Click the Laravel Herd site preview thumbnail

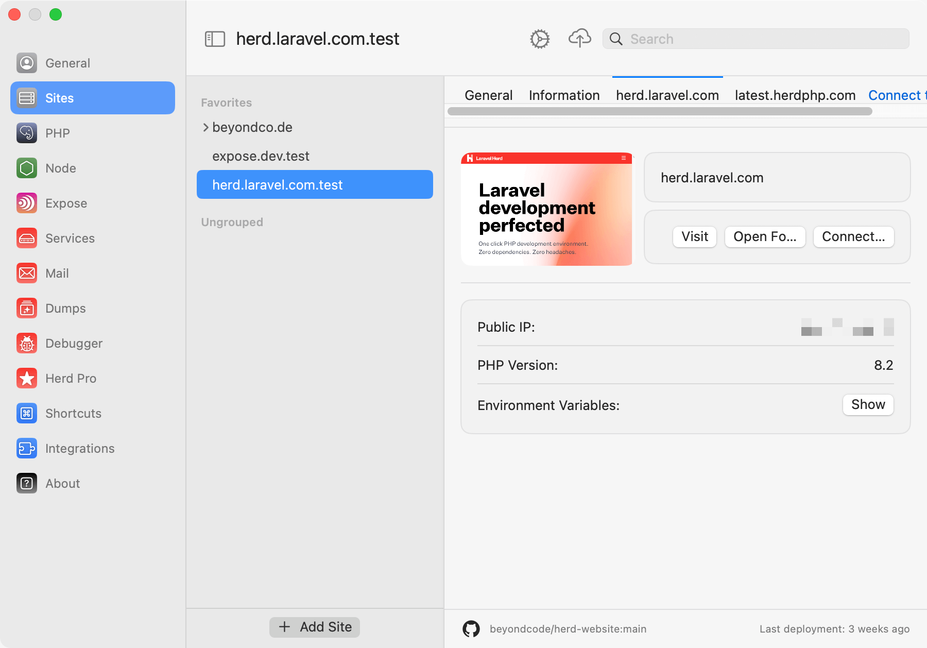pyautogui.click(x=546, y=209)
